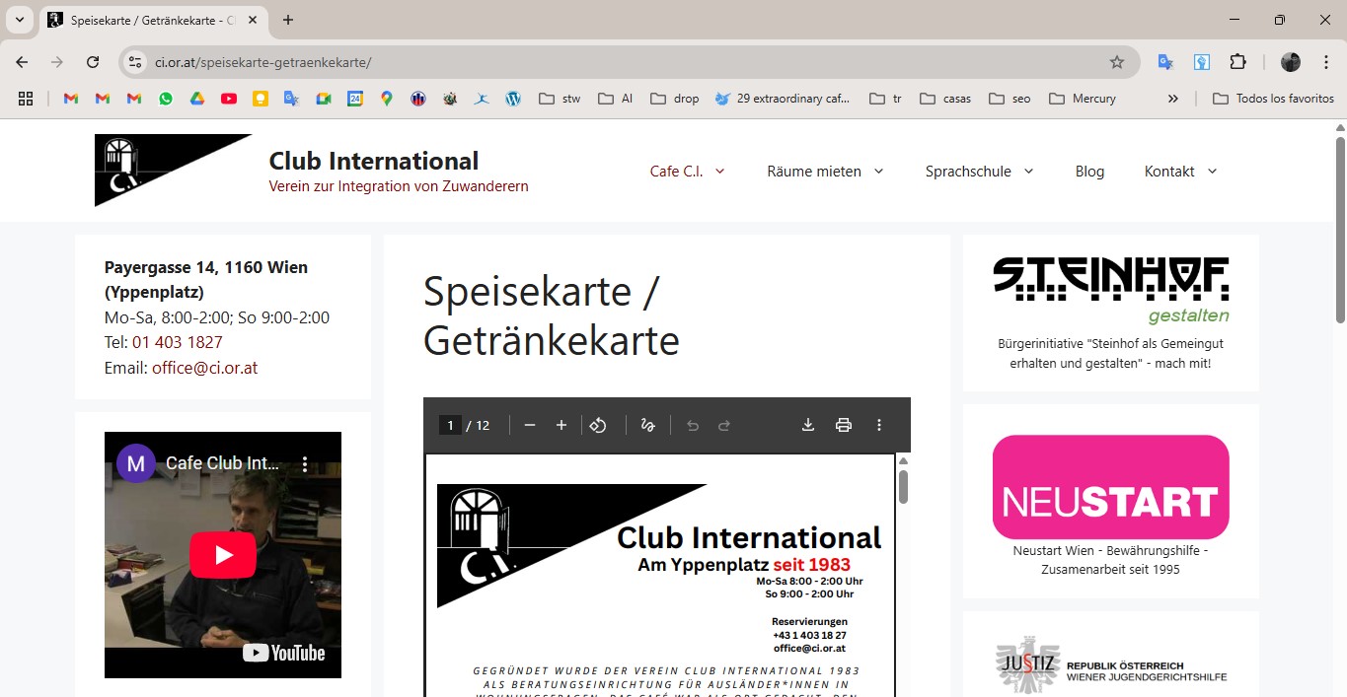Expand the Kontakt menu

click(1180, 172)
